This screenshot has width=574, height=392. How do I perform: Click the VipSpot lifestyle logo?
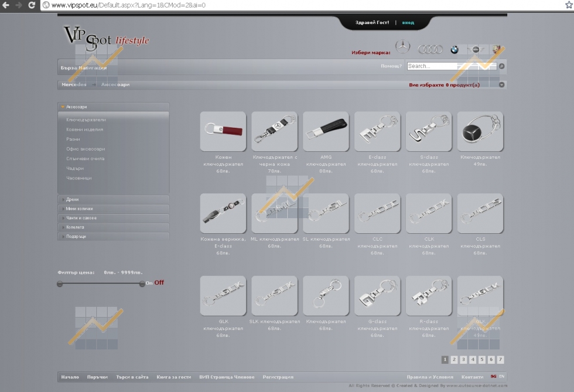(x=106, y=39)
